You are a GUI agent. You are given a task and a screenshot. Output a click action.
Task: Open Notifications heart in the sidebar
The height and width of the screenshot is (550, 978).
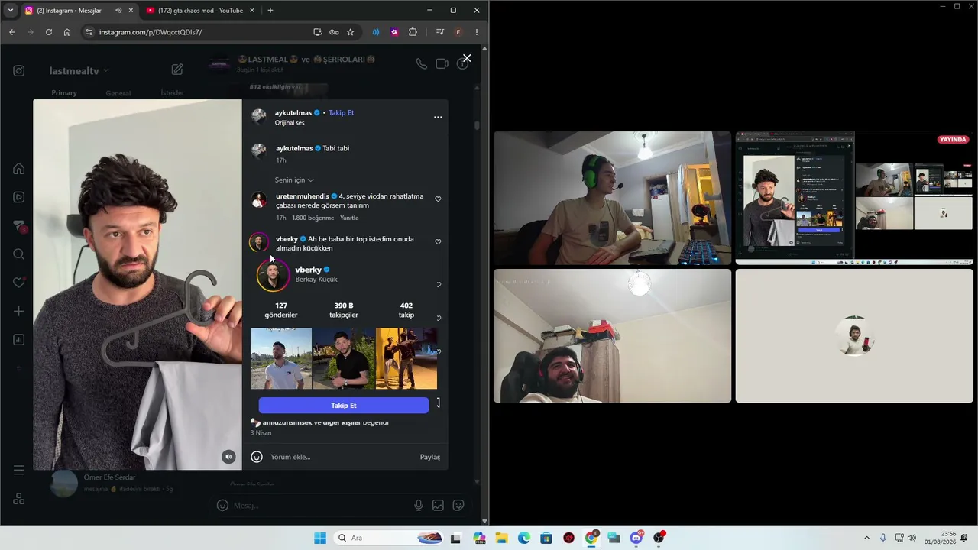coord(19,283)
